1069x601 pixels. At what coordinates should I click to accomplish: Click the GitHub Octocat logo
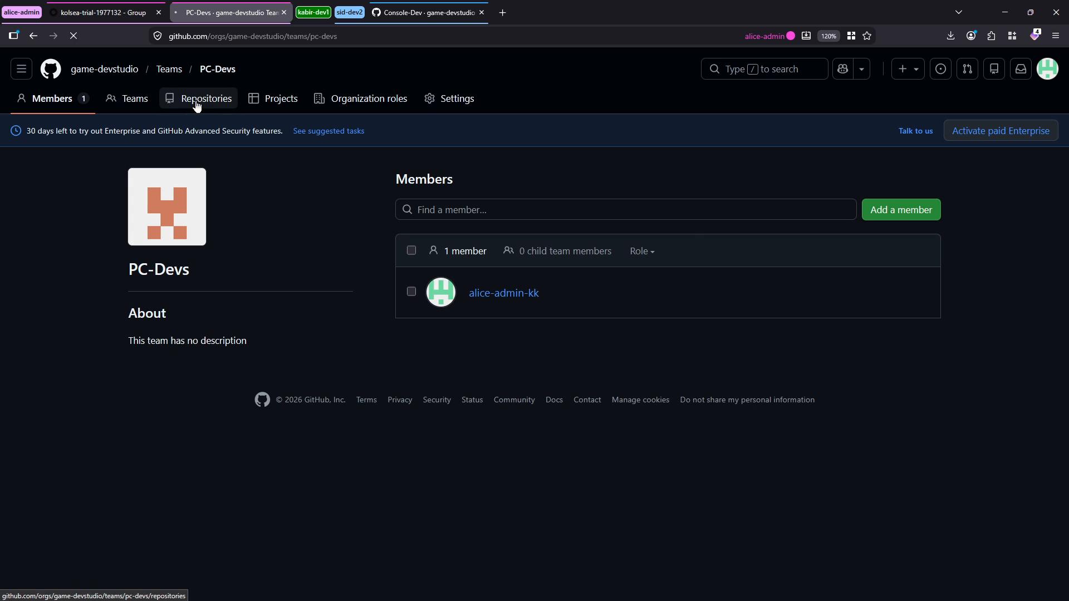[x=51, y=69]
